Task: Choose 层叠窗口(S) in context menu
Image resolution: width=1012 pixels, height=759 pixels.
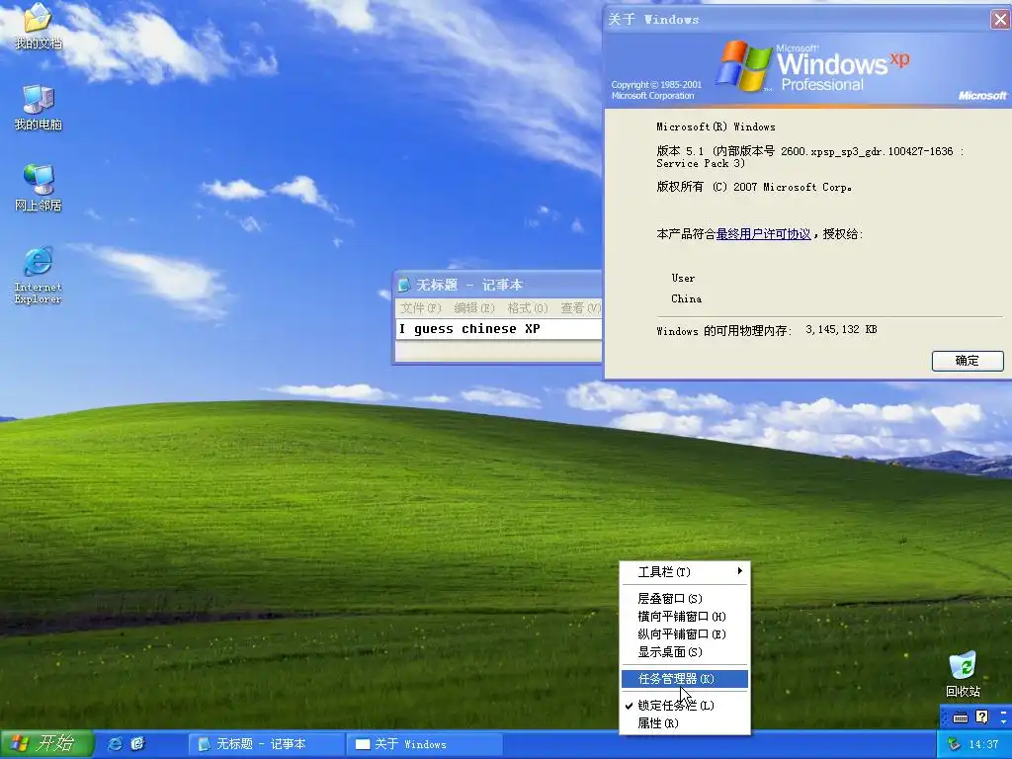Action: click(684, 598)
